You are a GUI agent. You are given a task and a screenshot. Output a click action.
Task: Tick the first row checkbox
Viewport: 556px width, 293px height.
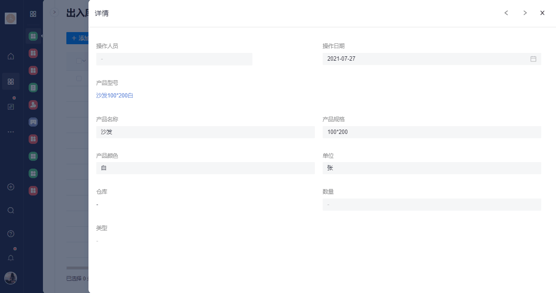78,78
